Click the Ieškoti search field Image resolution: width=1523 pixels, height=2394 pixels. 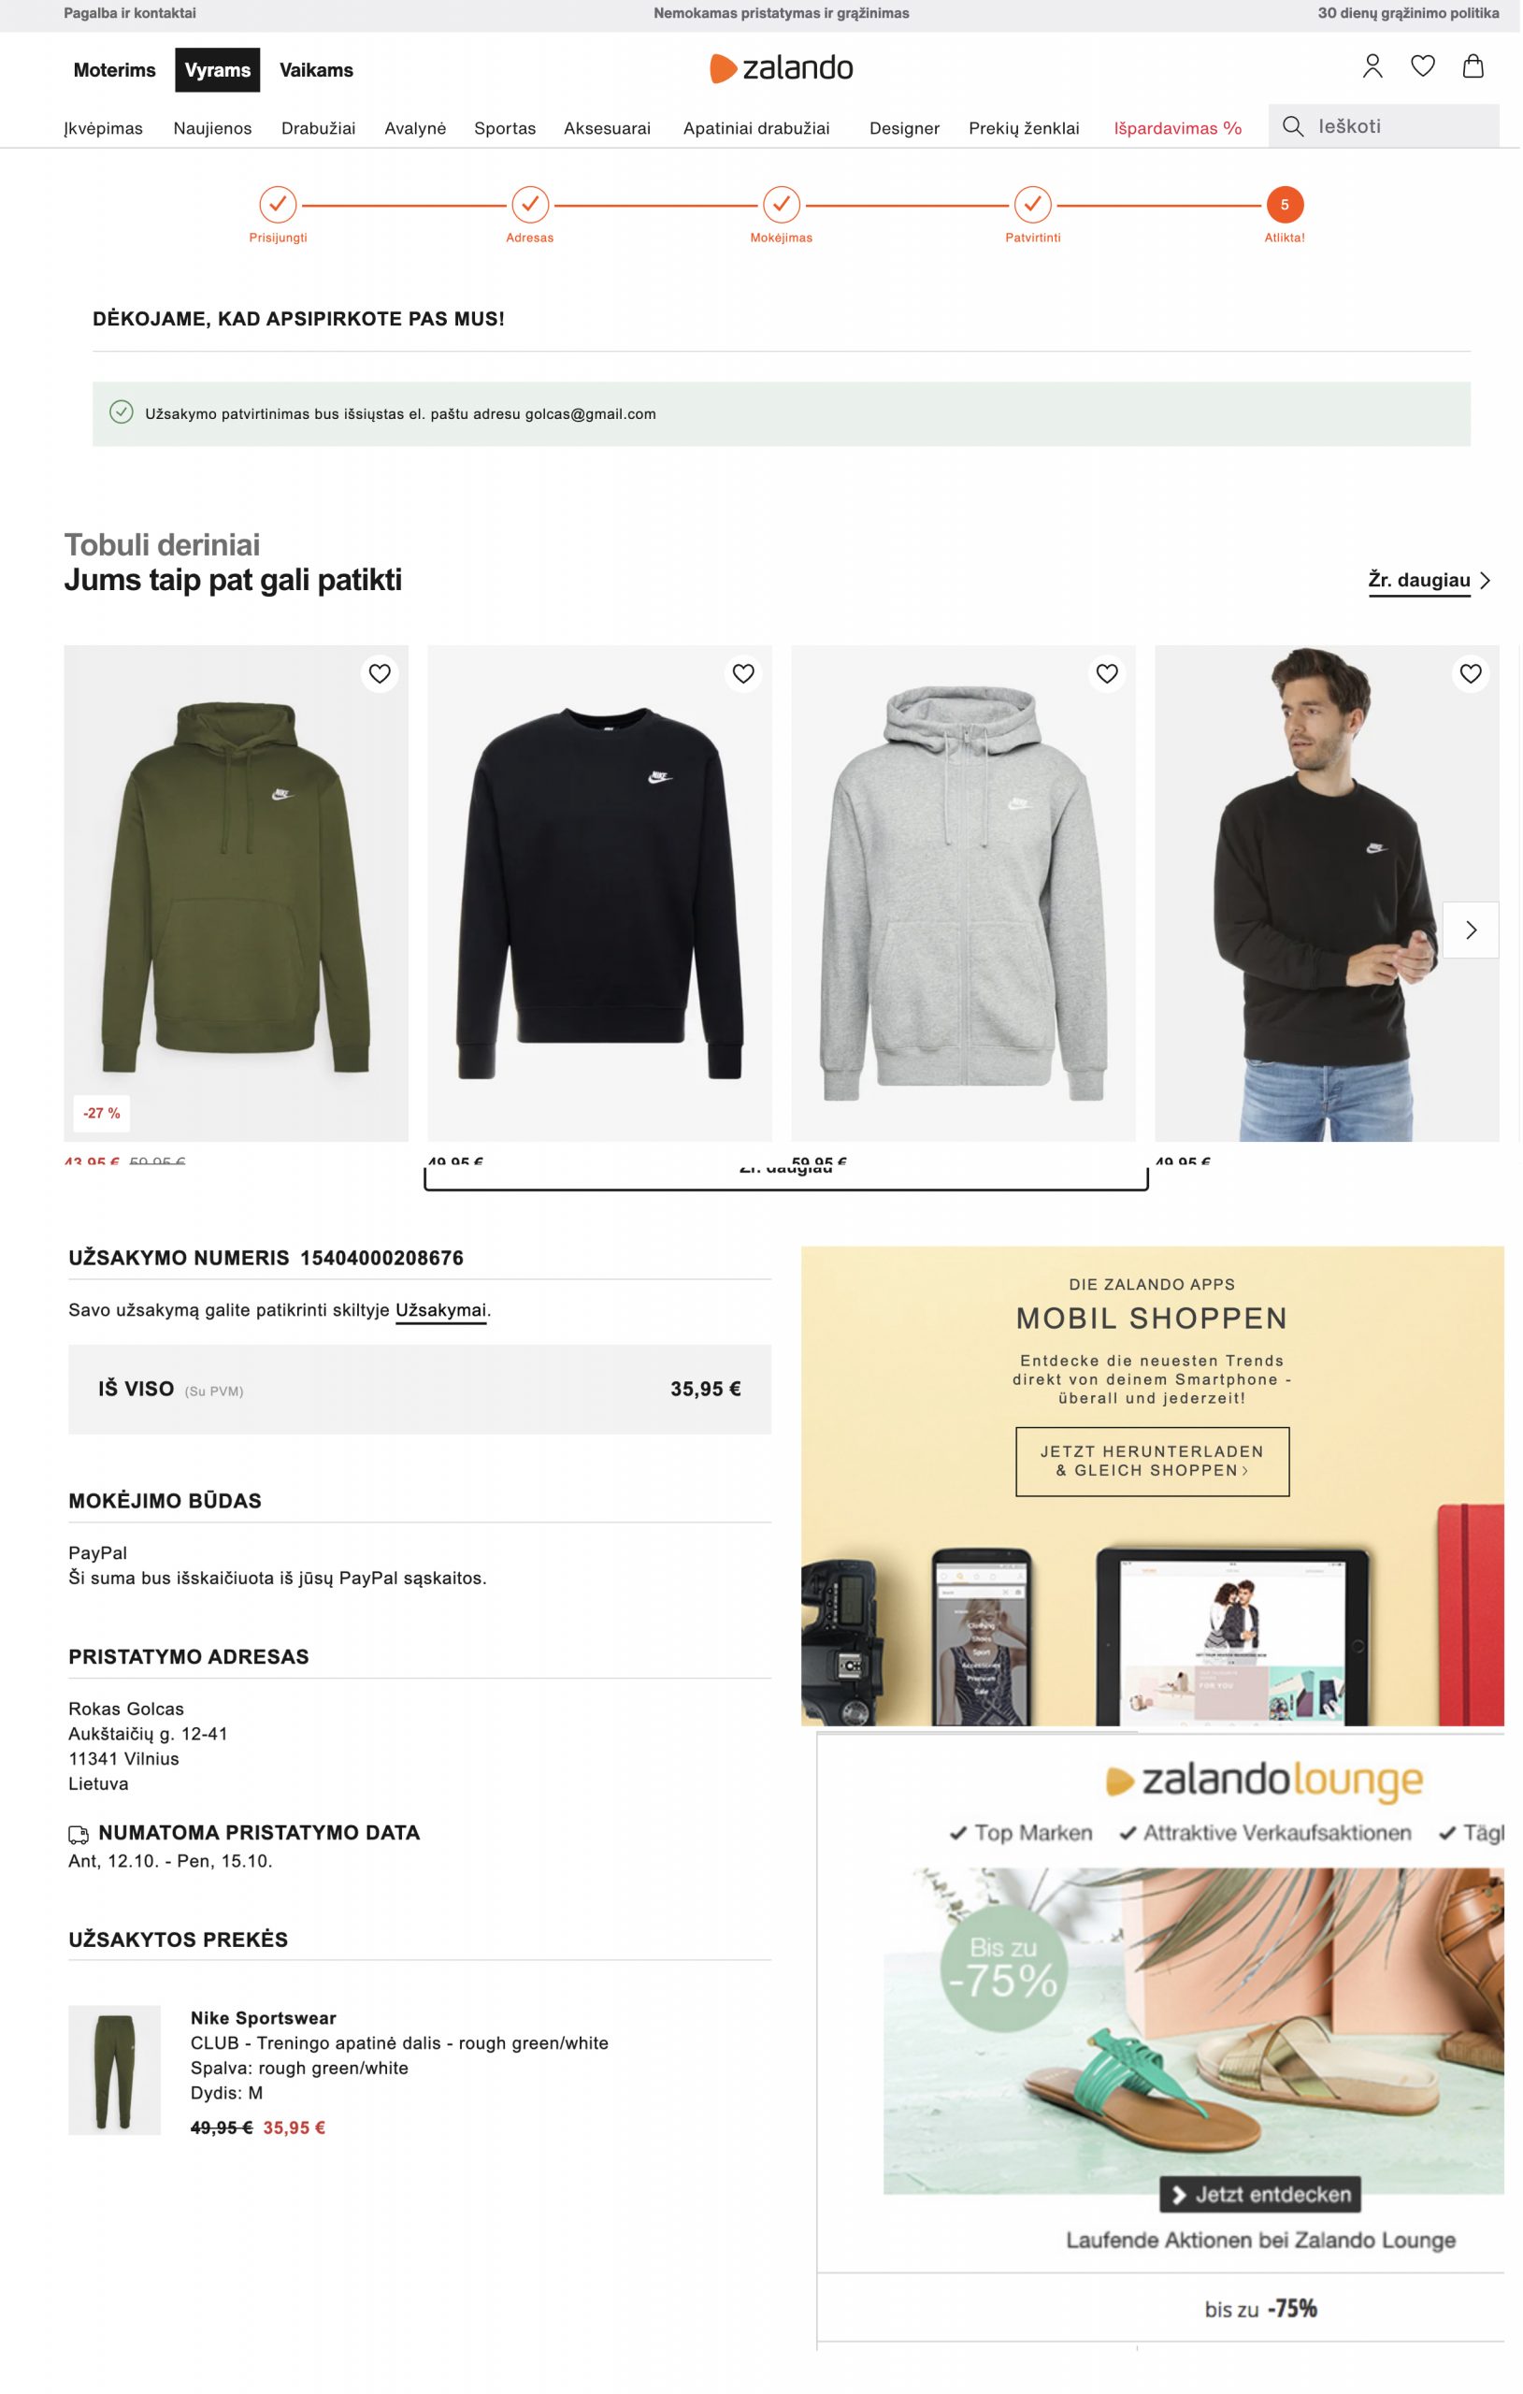(1386, 126)
